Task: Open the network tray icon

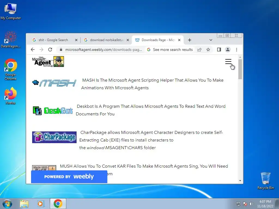Action: pyautogui.click(x=238, y=204)
